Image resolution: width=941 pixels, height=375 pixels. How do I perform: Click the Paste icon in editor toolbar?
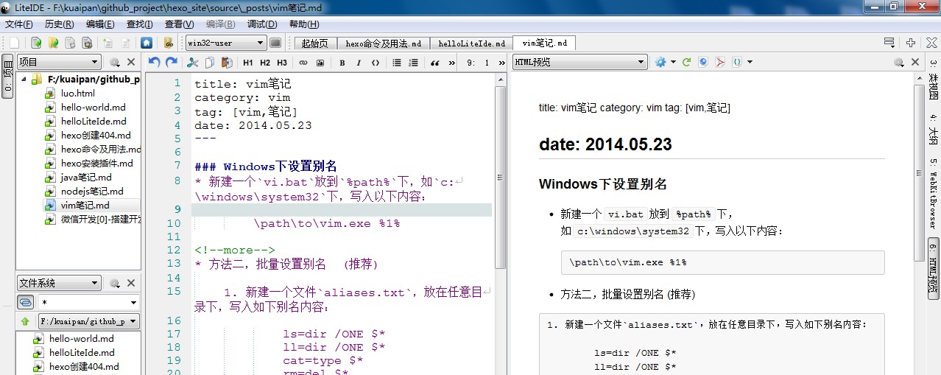point(227,63)
